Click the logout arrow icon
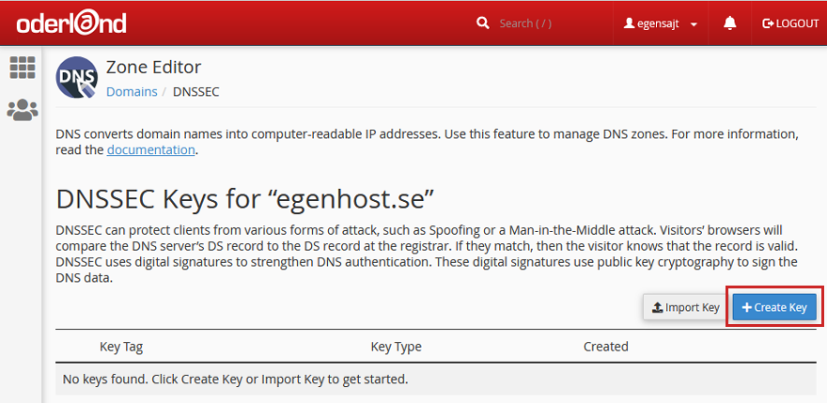 (x=768, y=23)
